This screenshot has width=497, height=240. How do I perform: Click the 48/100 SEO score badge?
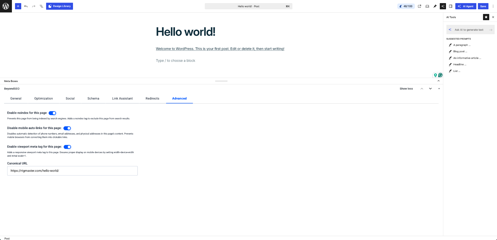point(406,6)
